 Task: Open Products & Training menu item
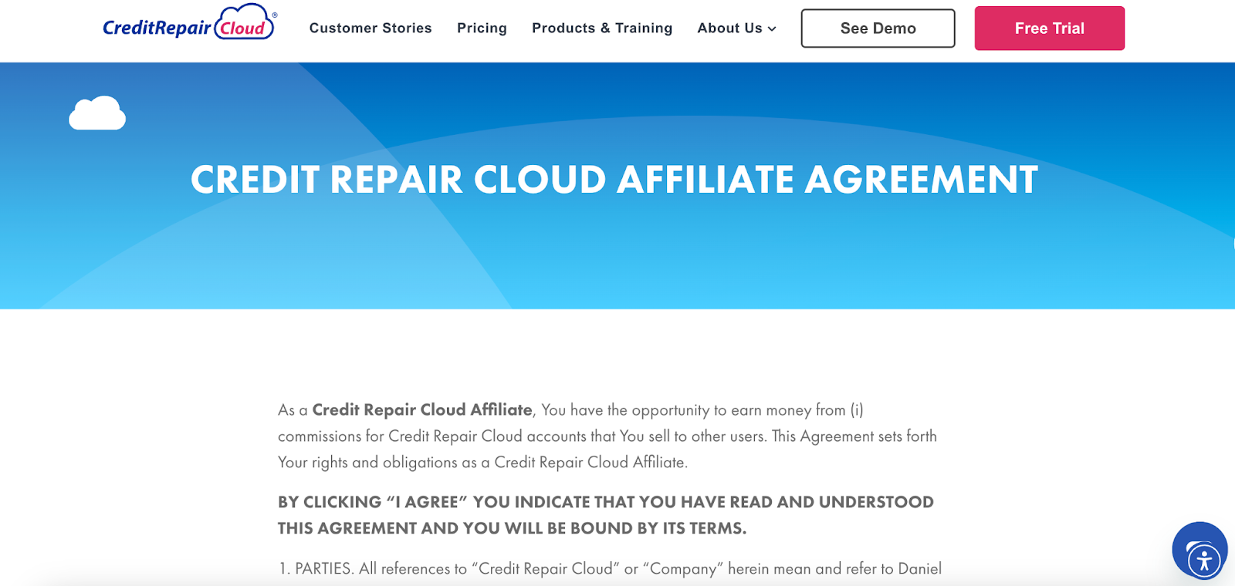pyautogui.click(x=602, y=28)
